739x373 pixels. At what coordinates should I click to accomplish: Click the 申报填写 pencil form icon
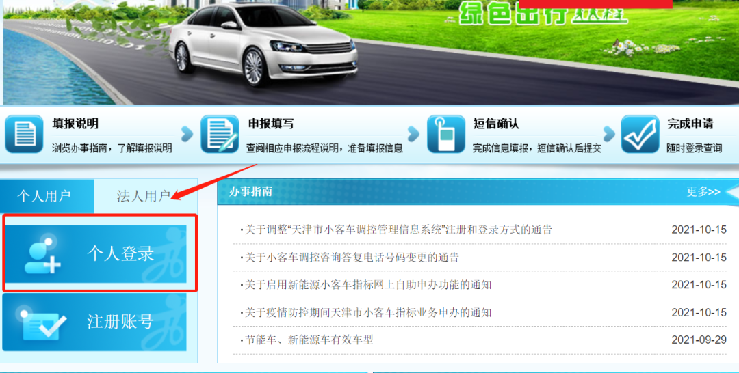220,134
